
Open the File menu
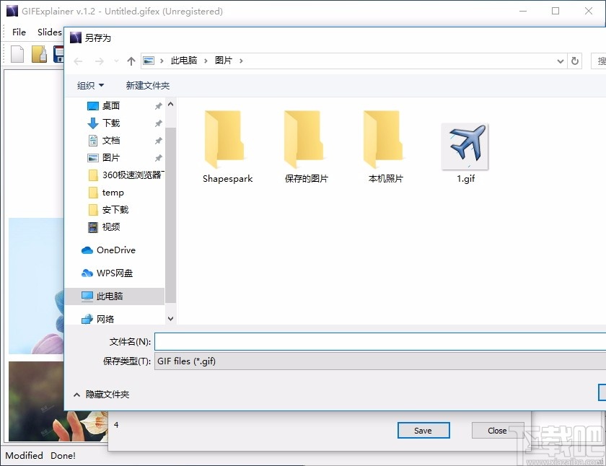pyautogui.click(x=19, y=32)
